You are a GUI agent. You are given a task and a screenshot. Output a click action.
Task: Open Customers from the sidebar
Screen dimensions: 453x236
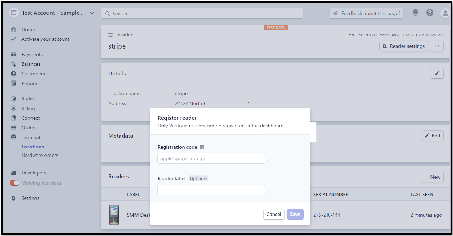pyautogui.click(x=33, y=74)
